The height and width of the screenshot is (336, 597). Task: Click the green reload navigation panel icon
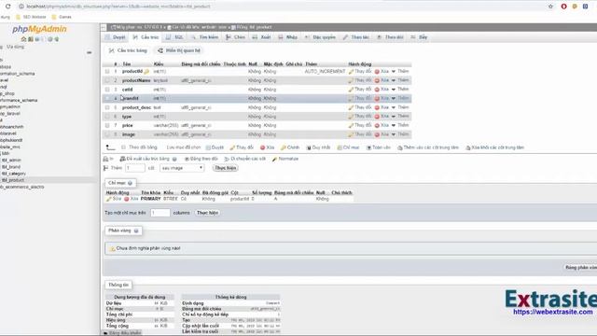click(57, 39)
